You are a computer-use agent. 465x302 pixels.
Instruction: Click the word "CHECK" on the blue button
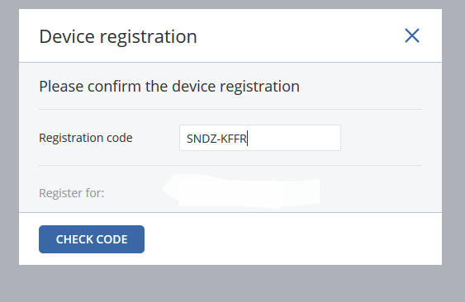pyautogui.click(x=74, y=239)
